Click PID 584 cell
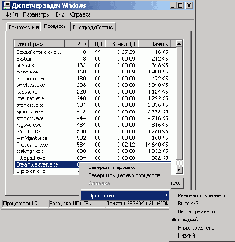235x242 pixels. (x=81, y=145)
